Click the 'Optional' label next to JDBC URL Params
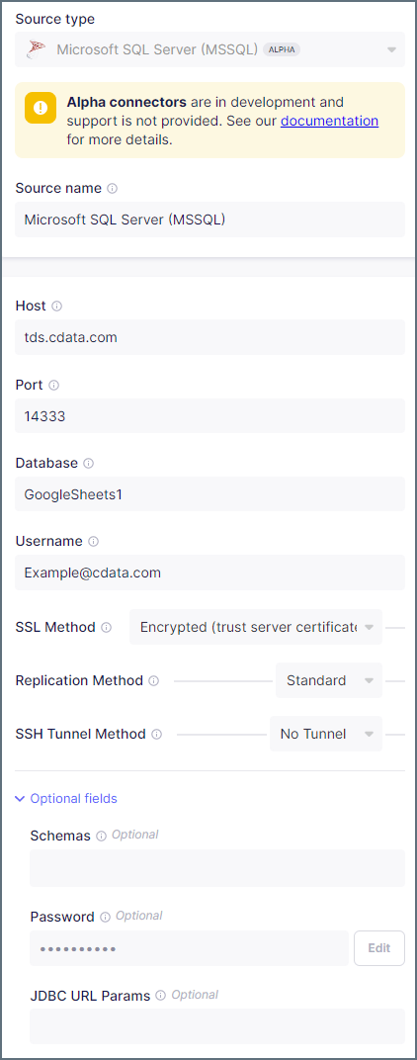This screenshot has width=417, height=1060. pos(195,995)
